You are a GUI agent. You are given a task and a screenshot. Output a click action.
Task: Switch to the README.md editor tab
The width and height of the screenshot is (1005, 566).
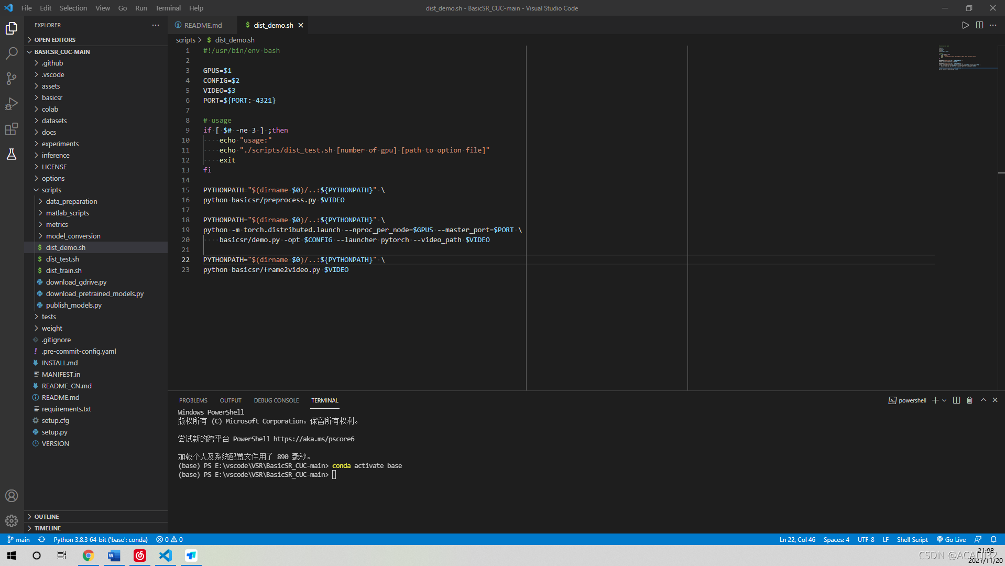coord(202,25)
